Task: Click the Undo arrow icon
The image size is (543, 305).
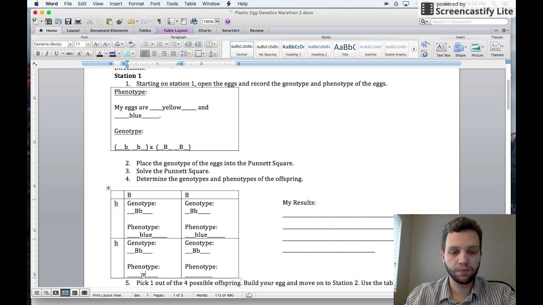Action: pyautogui.click(x=131, y=21)
